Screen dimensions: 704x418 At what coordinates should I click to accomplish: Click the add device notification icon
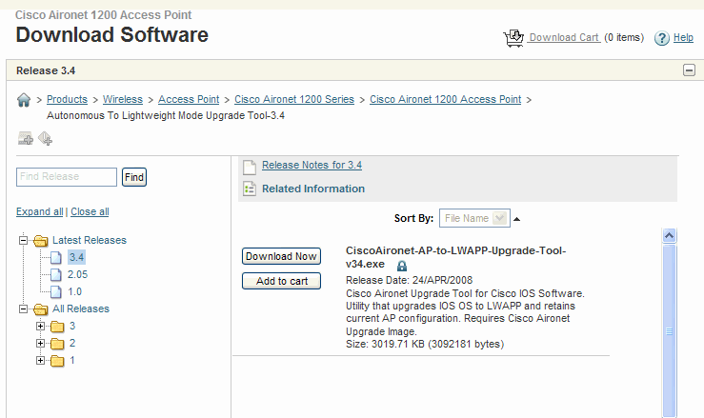[25, 138]
